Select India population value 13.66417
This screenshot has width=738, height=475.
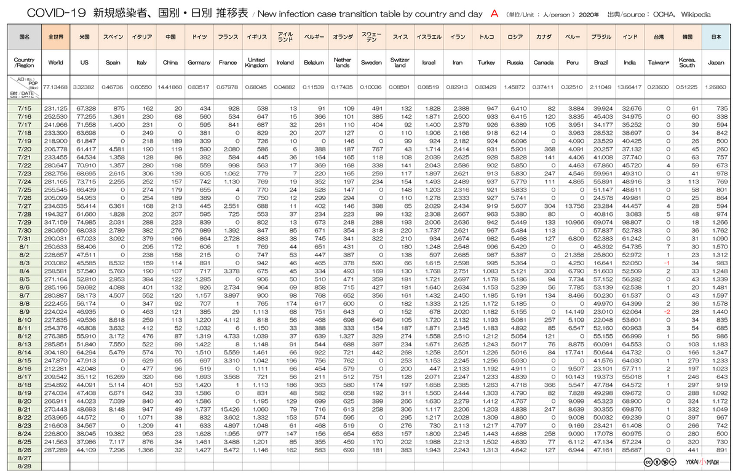coord(630,88)
